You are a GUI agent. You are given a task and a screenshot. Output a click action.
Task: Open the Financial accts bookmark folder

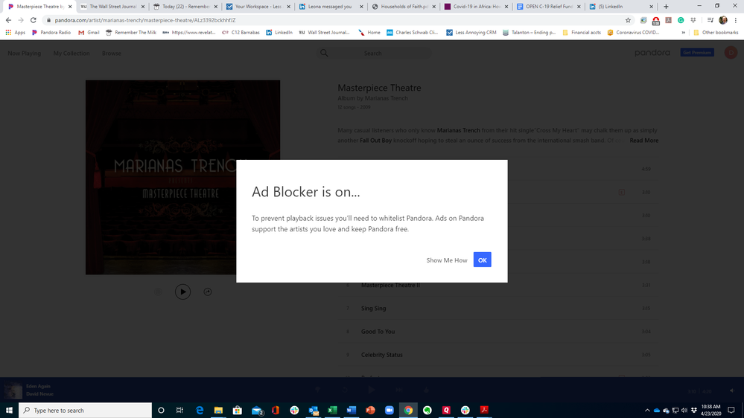tap(581, 33)
